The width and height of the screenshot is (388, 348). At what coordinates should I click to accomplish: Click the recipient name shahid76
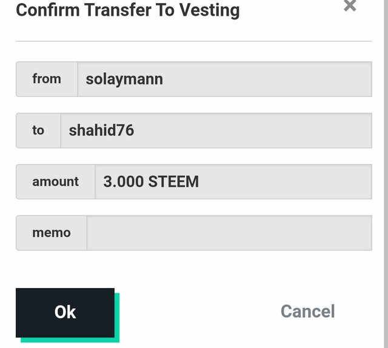(101, 130)
